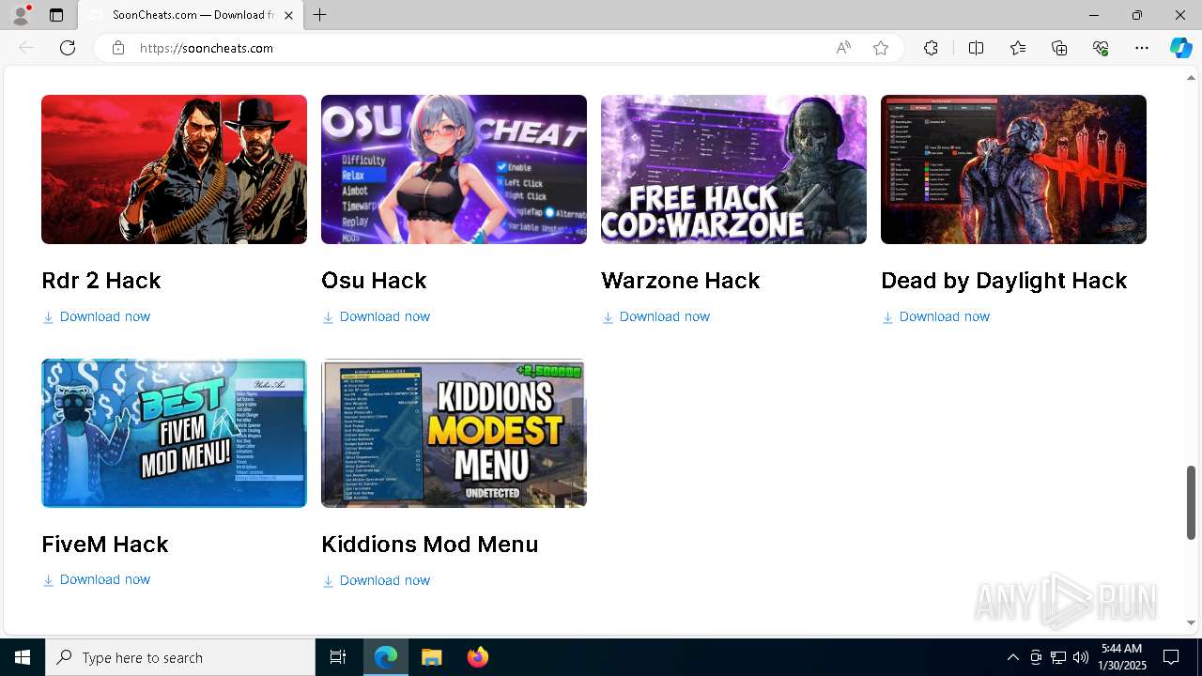Open Browser essentials heart icon
The height and width of the screenshot is (676, 1202).
click(x=1101, y=48)
